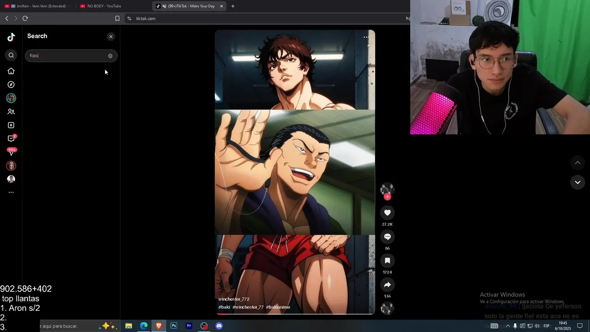Click the #baki hashtag

[x=224, y=307]
